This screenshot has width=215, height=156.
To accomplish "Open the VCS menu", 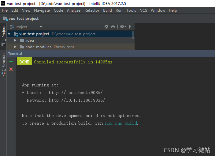I will [143, 10].
